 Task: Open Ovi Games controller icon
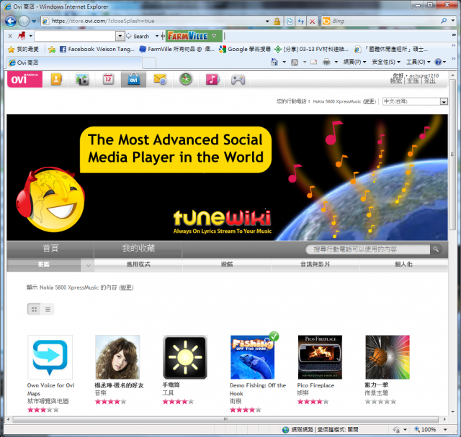point(238,80)
